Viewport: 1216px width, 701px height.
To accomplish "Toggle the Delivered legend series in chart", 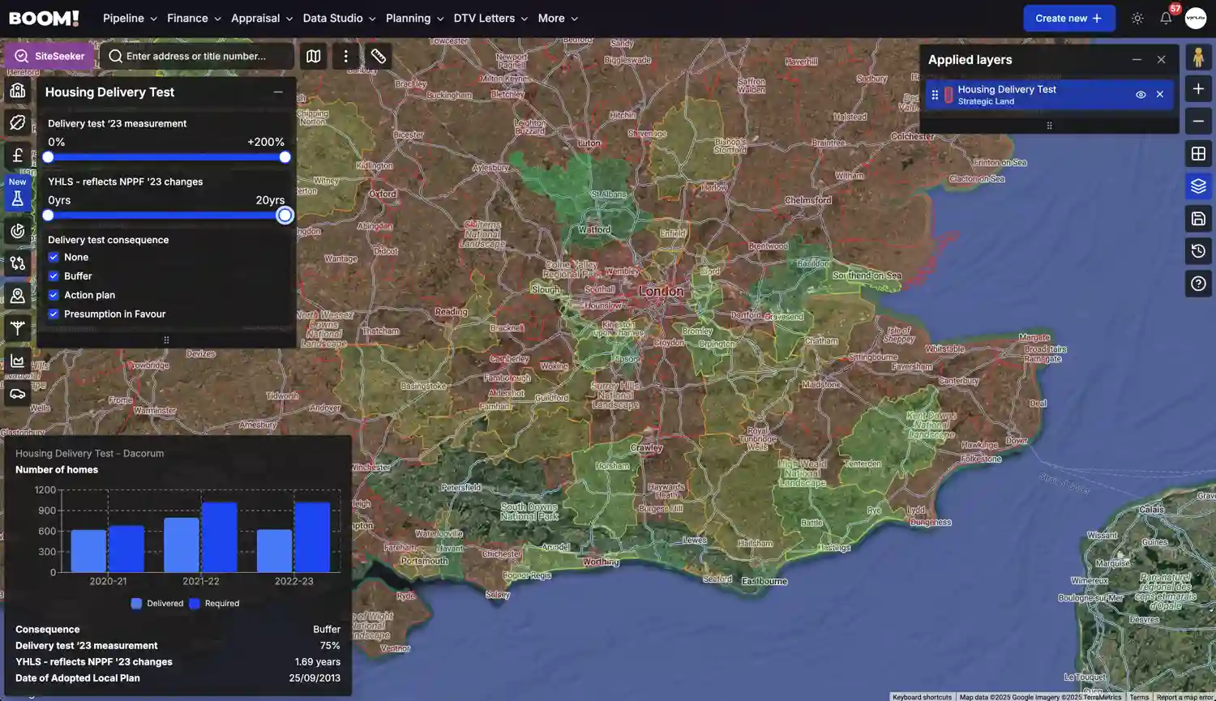I will point(157,604).
